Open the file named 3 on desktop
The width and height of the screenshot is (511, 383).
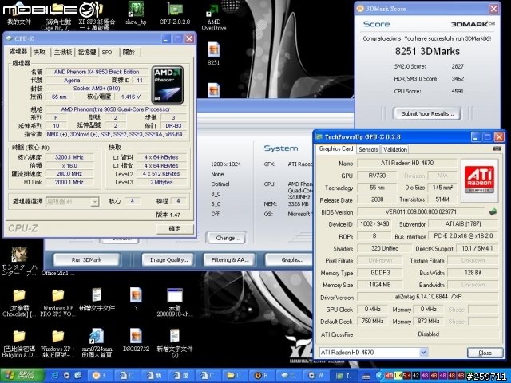click(x=136, y=299)
